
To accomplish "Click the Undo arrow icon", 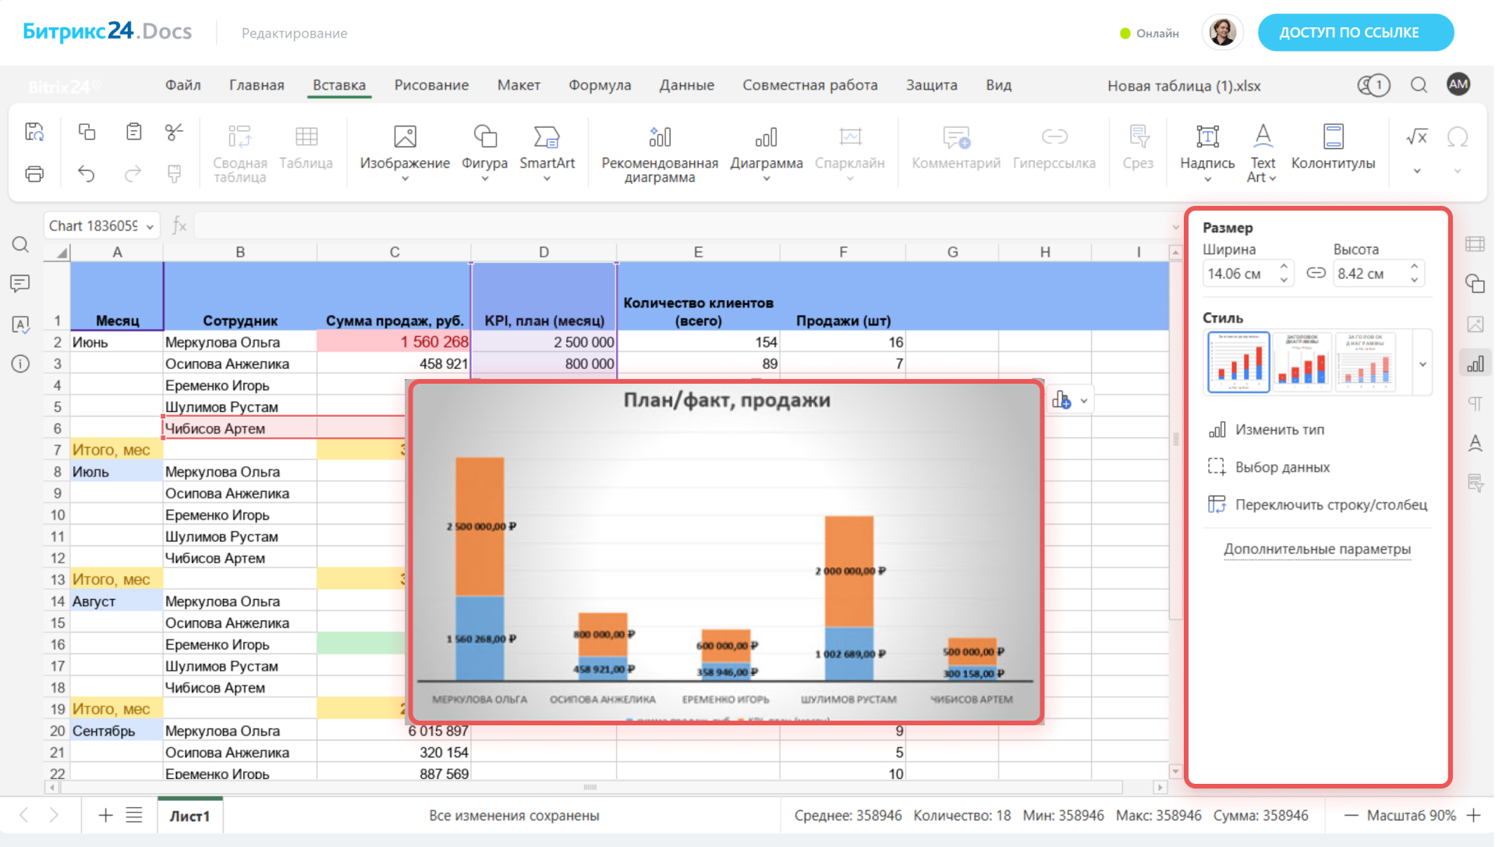I will coord(86,174).
